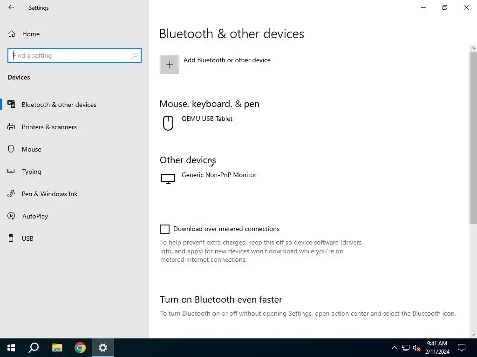
Task: Click the Settings gear in taskbar
Action: click(x=103, y=348)
